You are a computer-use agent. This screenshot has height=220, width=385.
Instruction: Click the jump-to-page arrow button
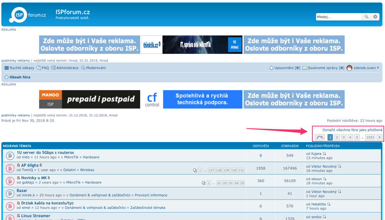coord(320,138)
